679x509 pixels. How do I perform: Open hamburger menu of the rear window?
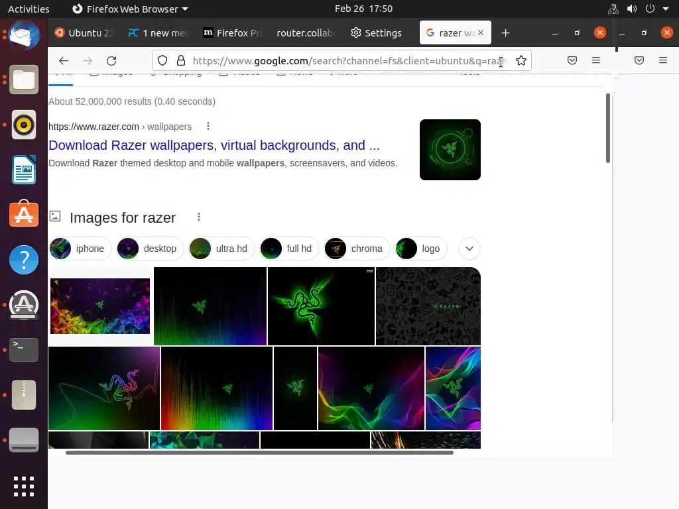(x=663, y=60)
